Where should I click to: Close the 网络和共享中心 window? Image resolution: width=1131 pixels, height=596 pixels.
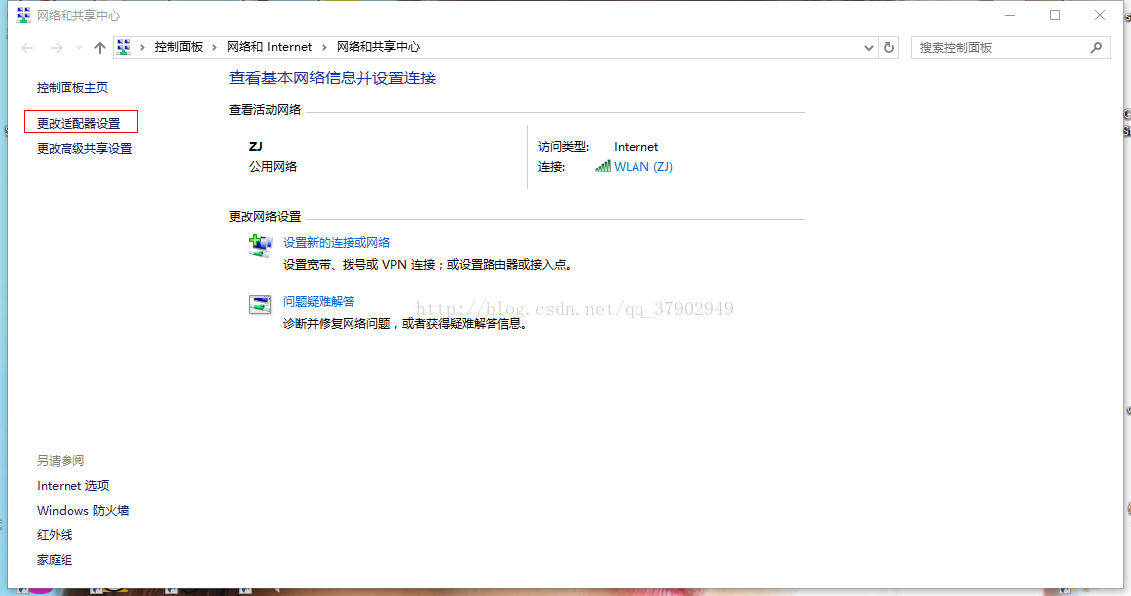pos(1100,15)
